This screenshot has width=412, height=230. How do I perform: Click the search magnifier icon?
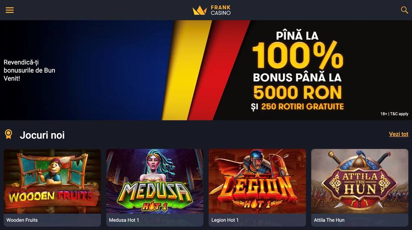pos(404,10)
